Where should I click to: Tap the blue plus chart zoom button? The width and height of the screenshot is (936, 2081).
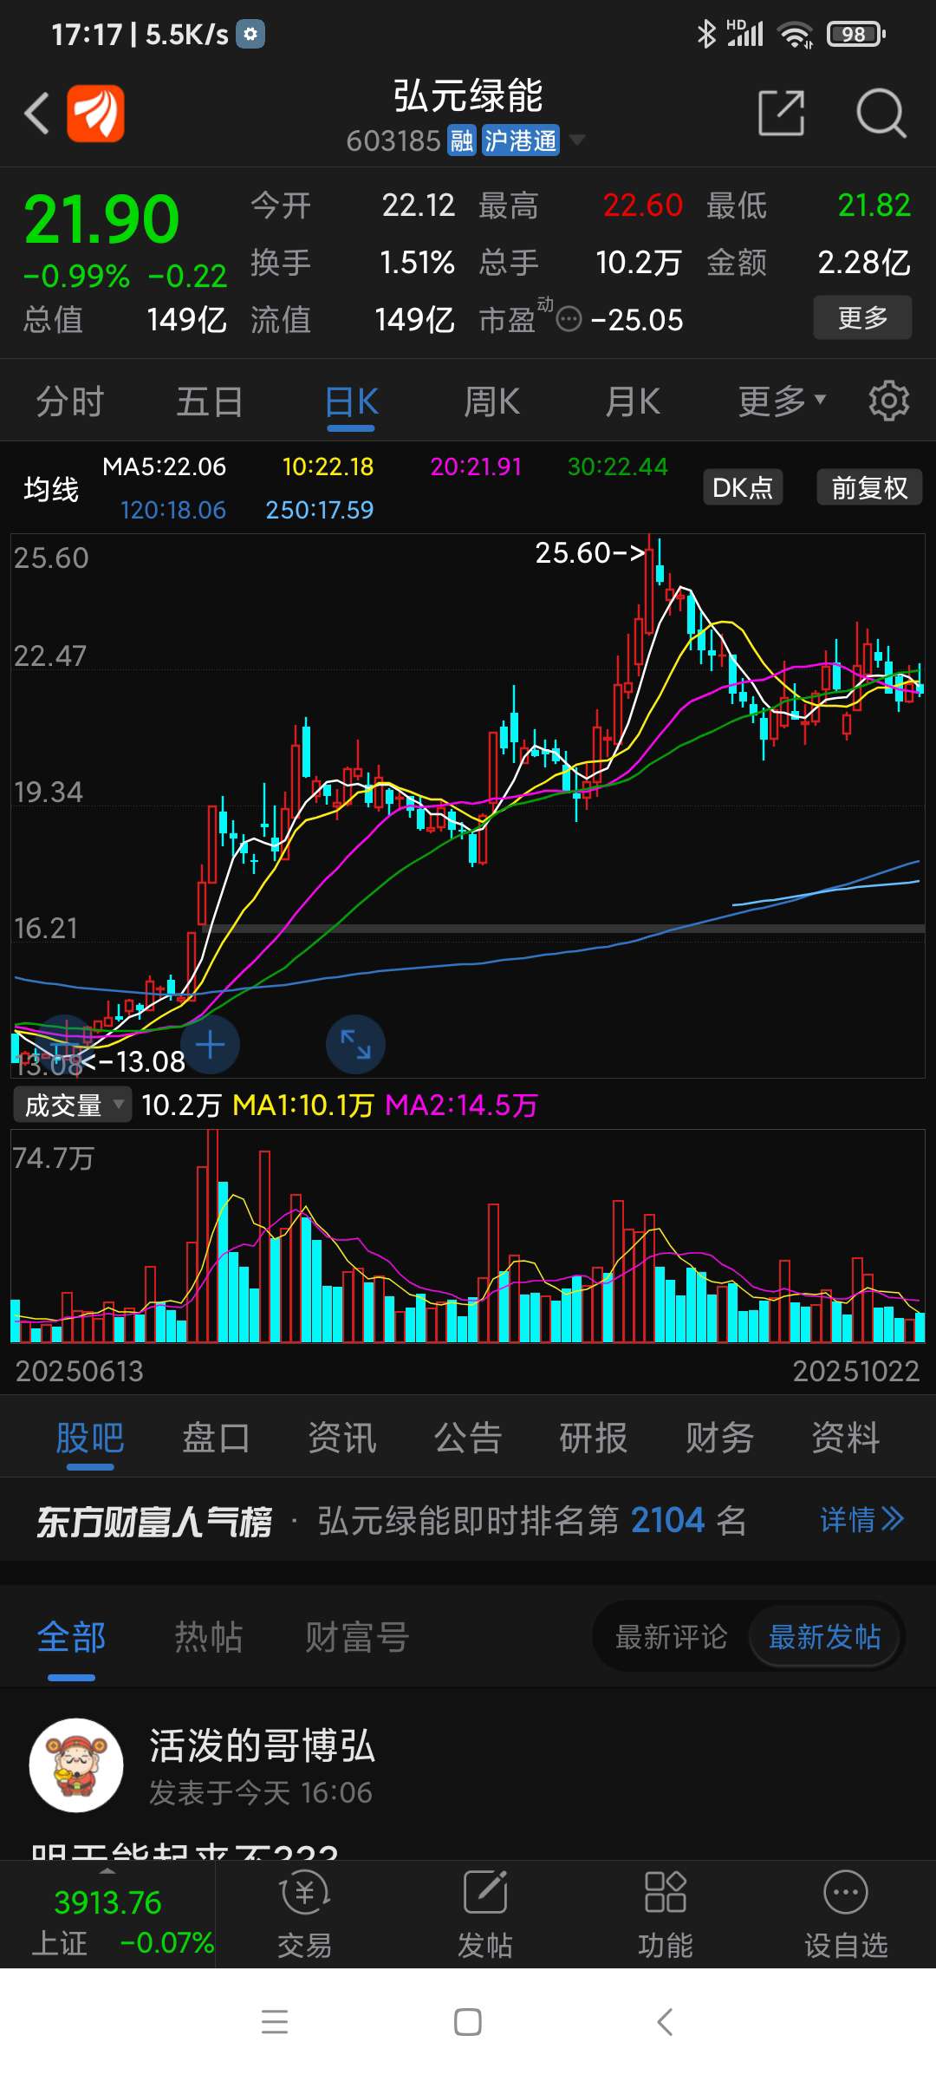pyautogui.click(x=210, y=1045)
